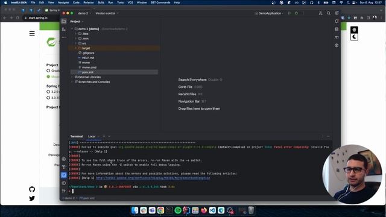Open the Apache help link in terminal

(x=153, y=178)
